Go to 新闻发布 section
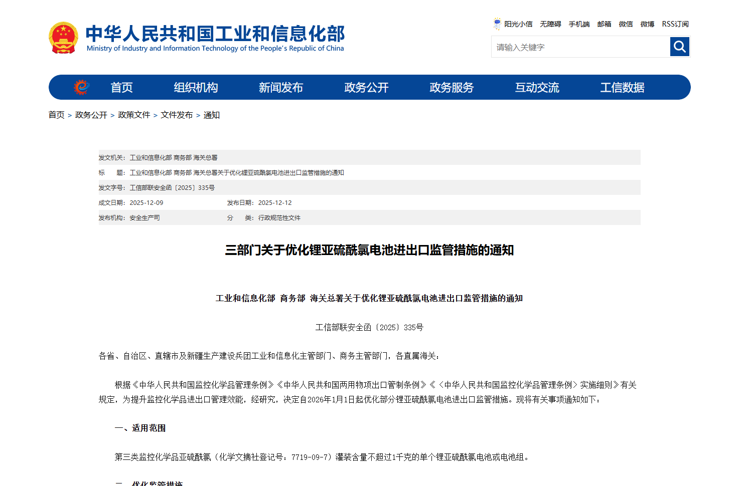739x486 pixels. click(x=280, y=88)
